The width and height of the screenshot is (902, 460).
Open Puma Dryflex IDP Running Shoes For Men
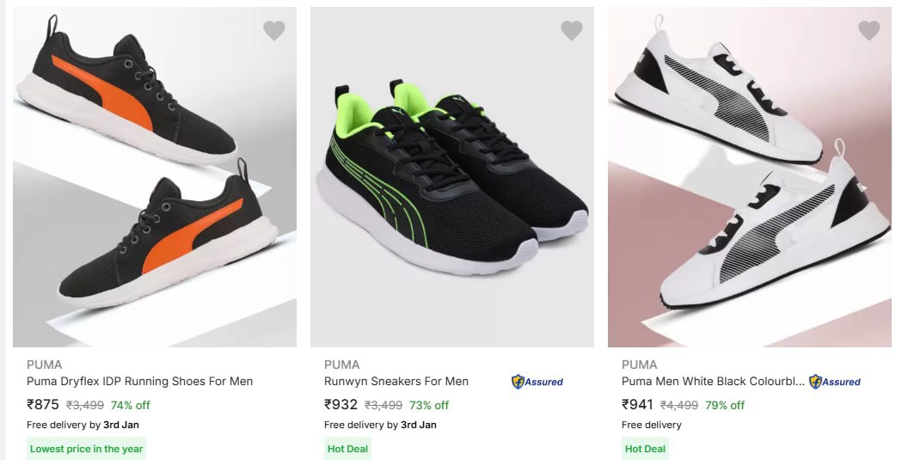(139, 381)
